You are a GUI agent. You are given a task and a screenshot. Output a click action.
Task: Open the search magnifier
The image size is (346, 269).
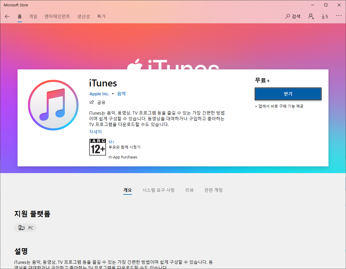tap(293, 16)
